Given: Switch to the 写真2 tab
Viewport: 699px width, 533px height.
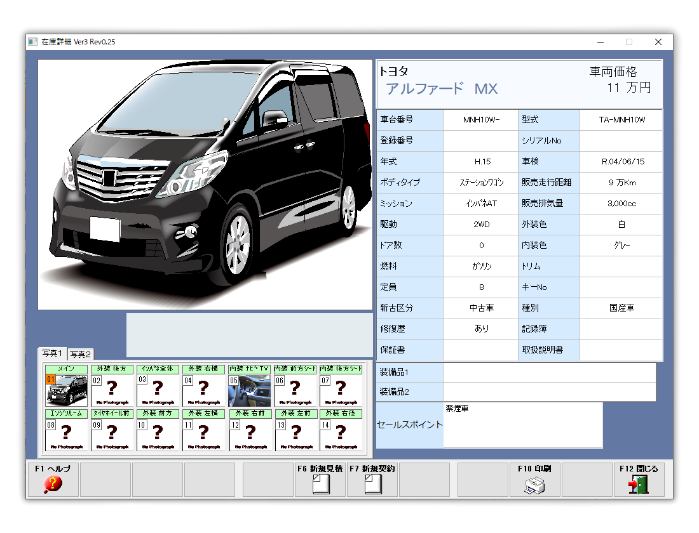Looking at the screenshot, I should pyautogui.click(x=80, y=354).
